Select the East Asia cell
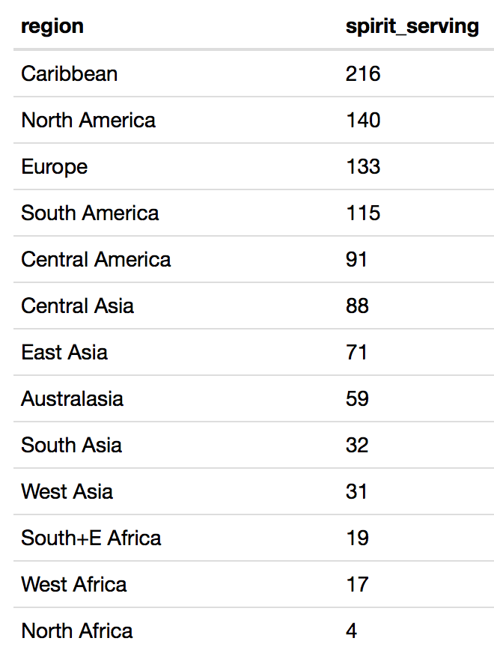This screenshot has width=494, height=656. point(64,353)
